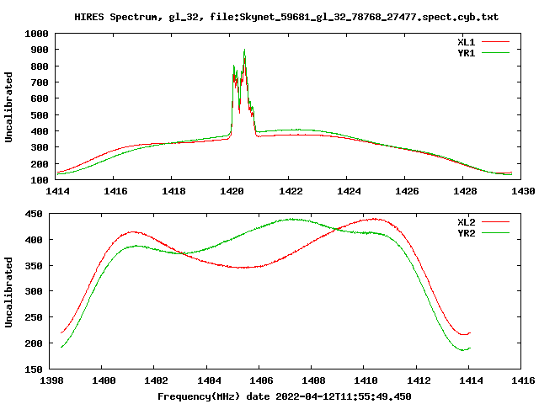Click the 500 y-axis value in upper plot

40,115
